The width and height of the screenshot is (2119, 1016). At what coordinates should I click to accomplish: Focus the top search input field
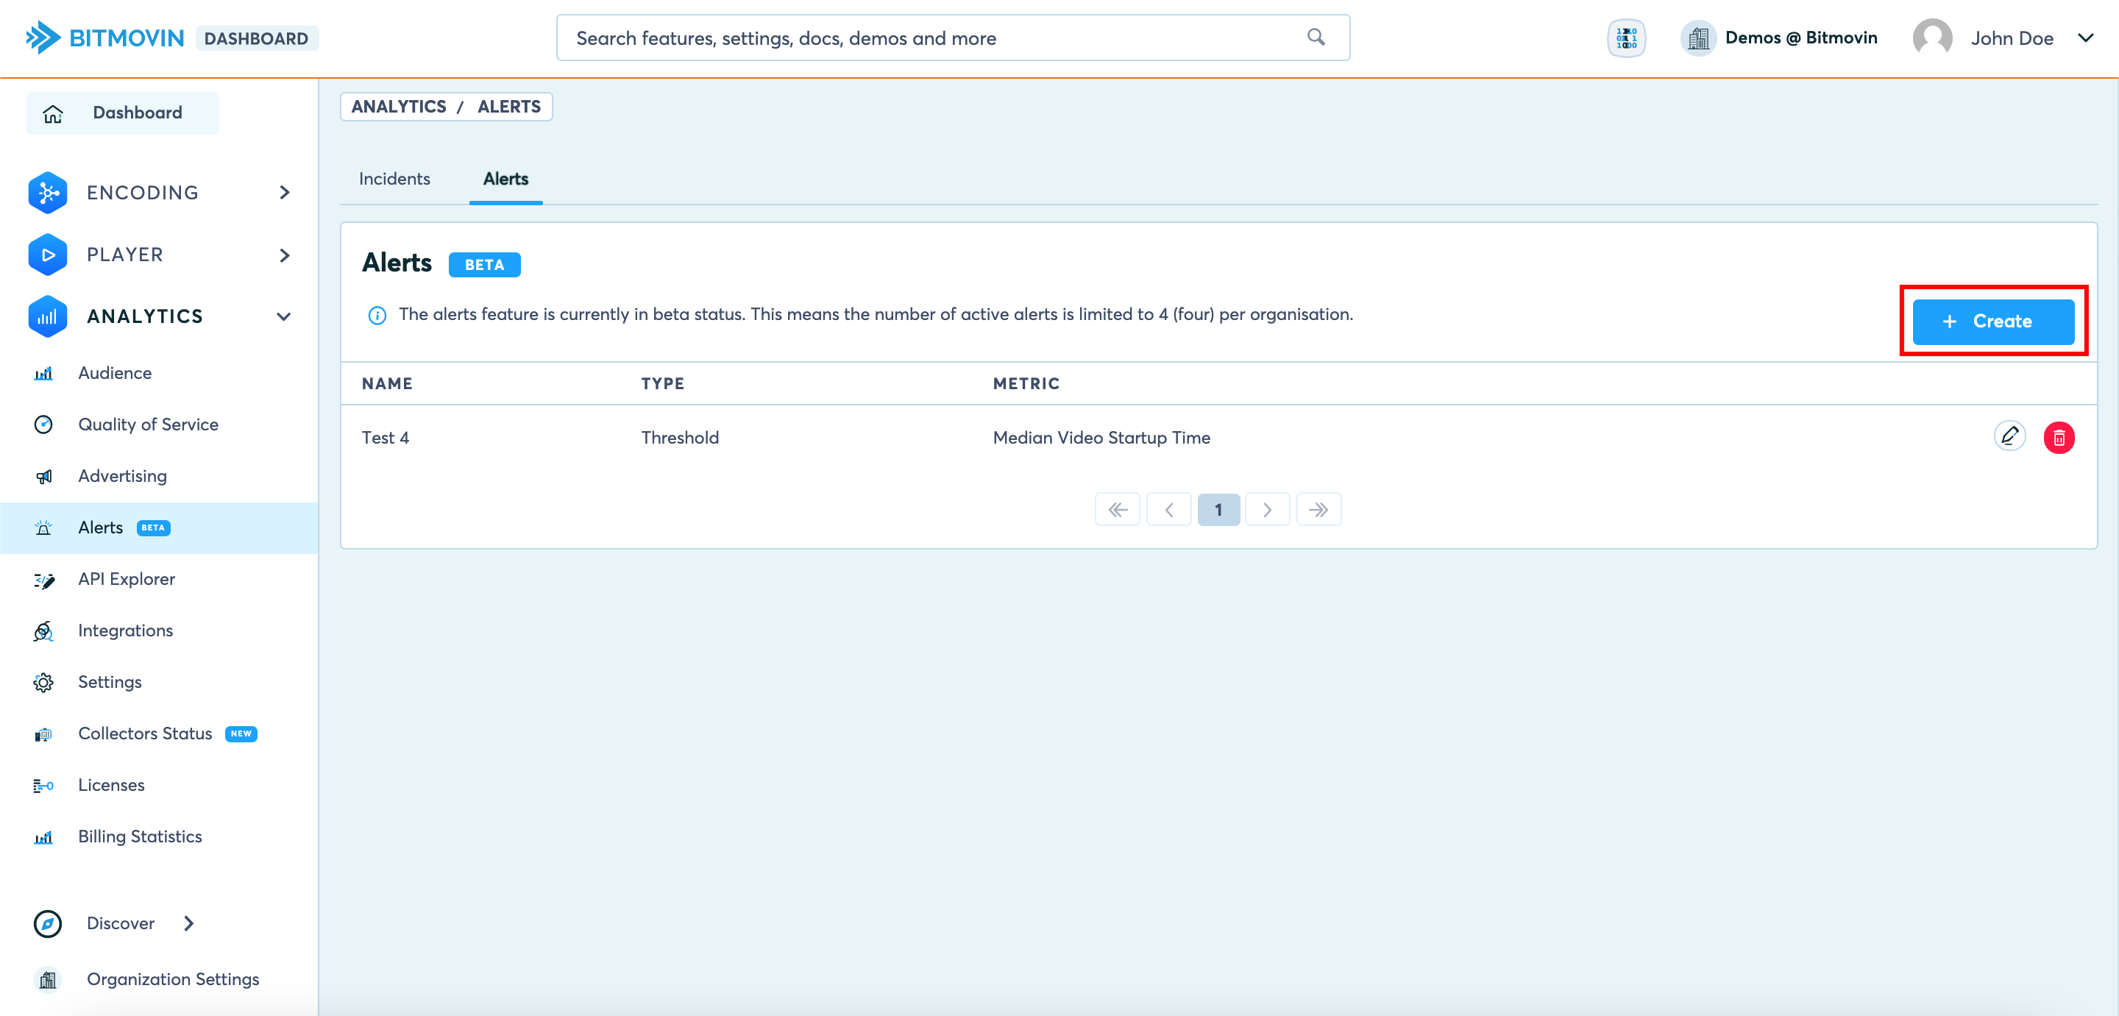929,38
